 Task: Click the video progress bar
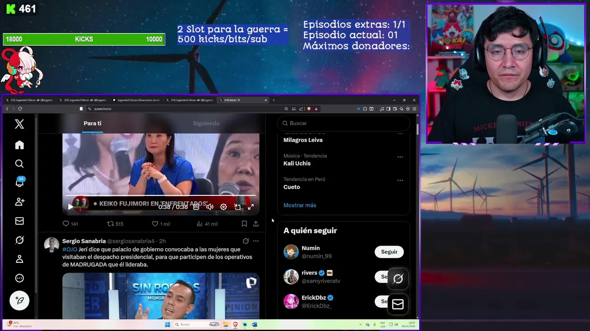pos(160,196)
